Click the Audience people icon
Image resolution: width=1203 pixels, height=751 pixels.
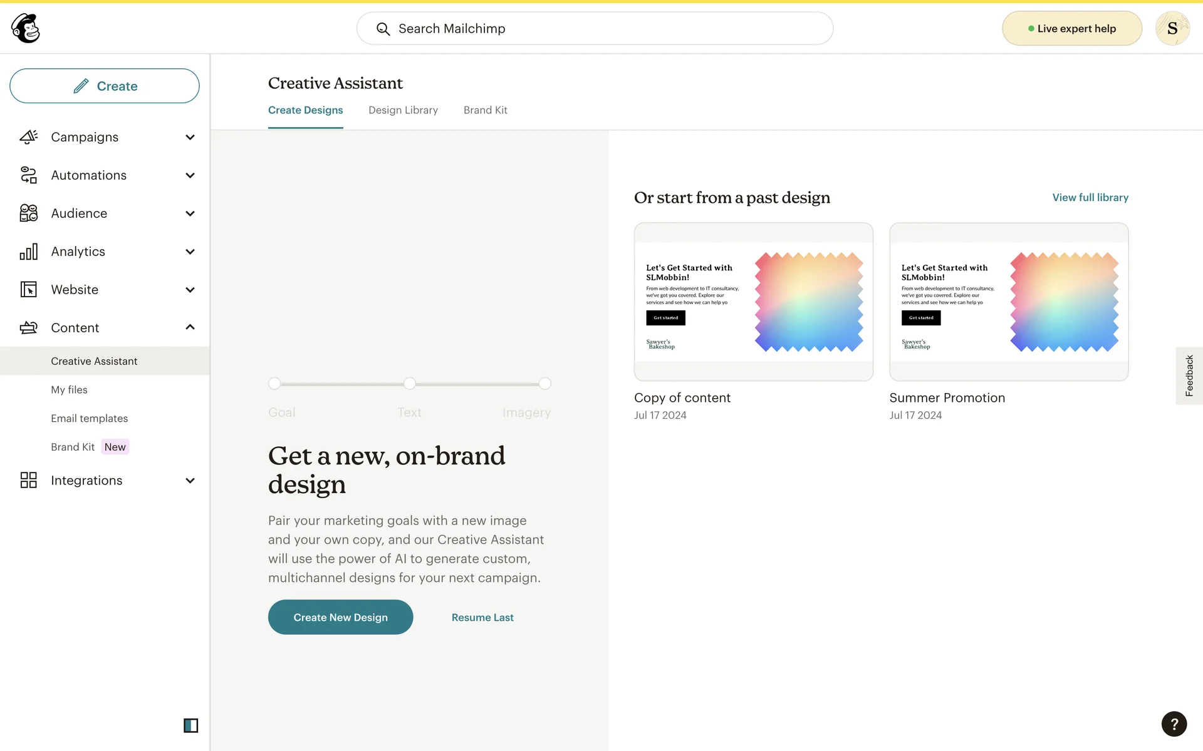pos(29,213)
